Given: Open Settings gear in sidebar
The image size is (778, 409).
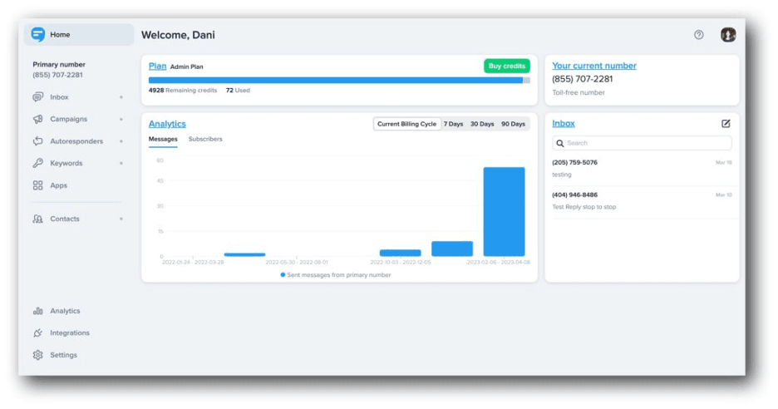Looking at the screenshot, I should tap(63, 355).
